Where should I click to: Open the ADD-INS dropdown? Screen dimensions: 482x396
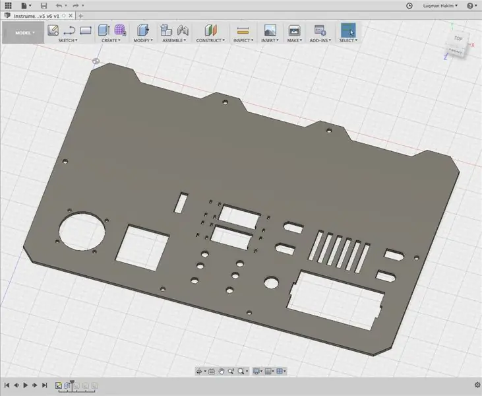pyautogui.click(x=320, y=40)
